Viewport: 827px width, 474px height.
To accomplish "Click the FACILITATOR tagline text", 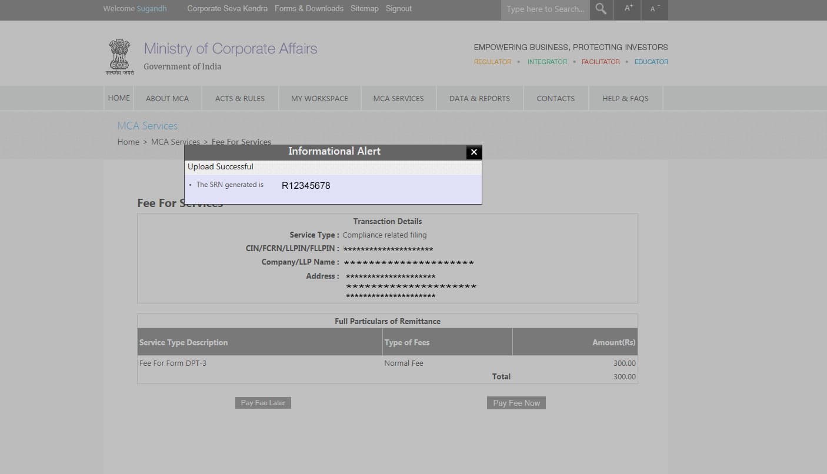I will [601, 62].
